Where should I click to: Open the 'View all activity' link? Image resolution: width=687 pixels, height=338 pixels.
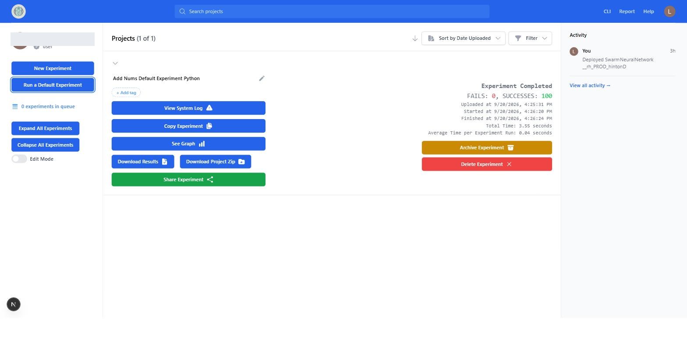pyautogui.click(x=590, y=85)
